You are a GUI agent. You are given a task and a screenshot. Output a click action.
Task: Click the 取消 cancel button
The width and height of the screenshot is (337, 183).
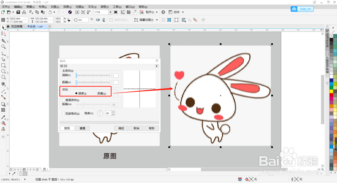point(136,128)
